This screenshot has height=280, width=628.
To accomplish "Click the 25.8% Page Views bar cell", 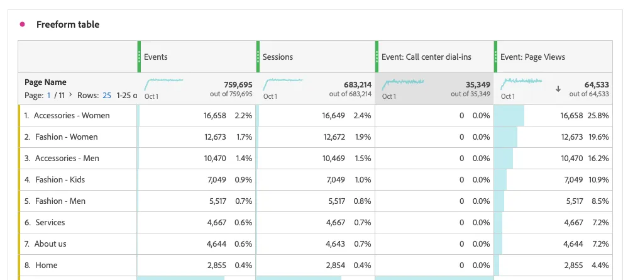I will click(553, 116).
